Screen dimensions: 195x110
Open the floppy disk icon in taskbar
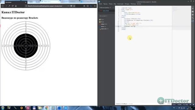[x=34, y=108]
